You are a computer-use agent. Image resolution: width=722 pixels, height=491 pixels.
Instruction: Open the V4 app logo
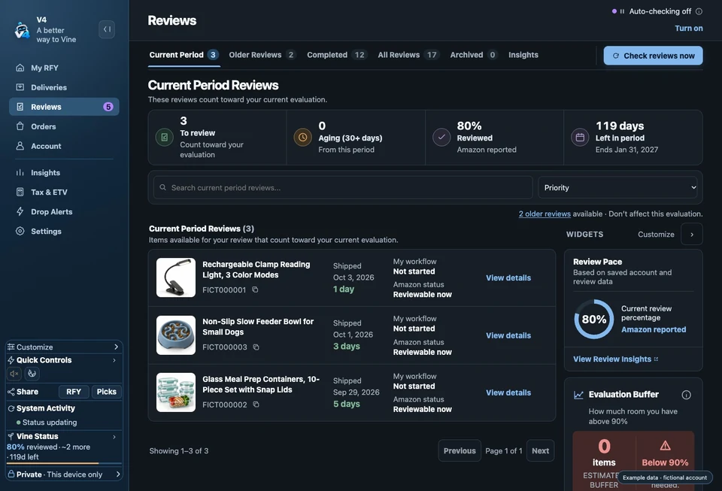22,30
